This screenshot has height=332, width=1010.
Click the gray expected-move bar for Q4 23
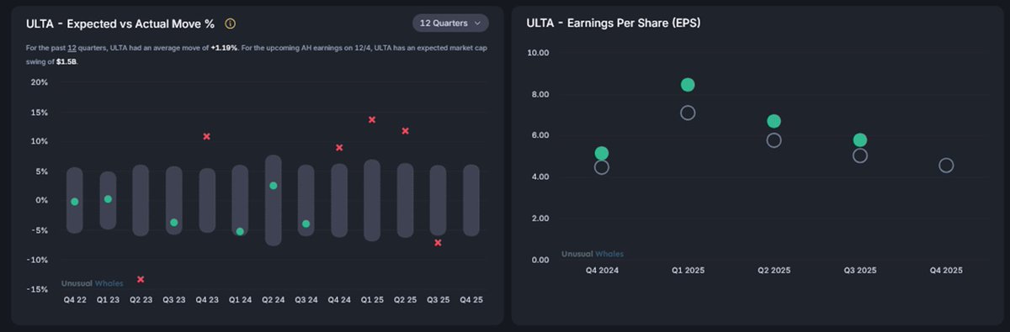click(x=207, y=200)
